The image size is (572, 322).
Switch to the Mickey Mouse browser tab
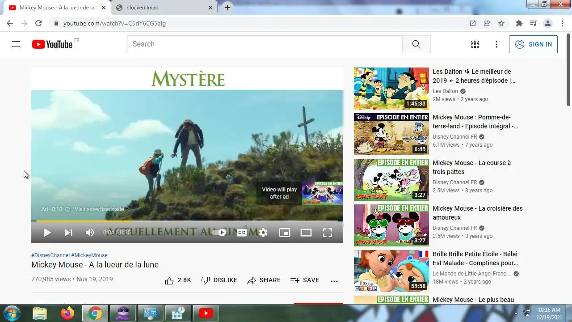57,8
